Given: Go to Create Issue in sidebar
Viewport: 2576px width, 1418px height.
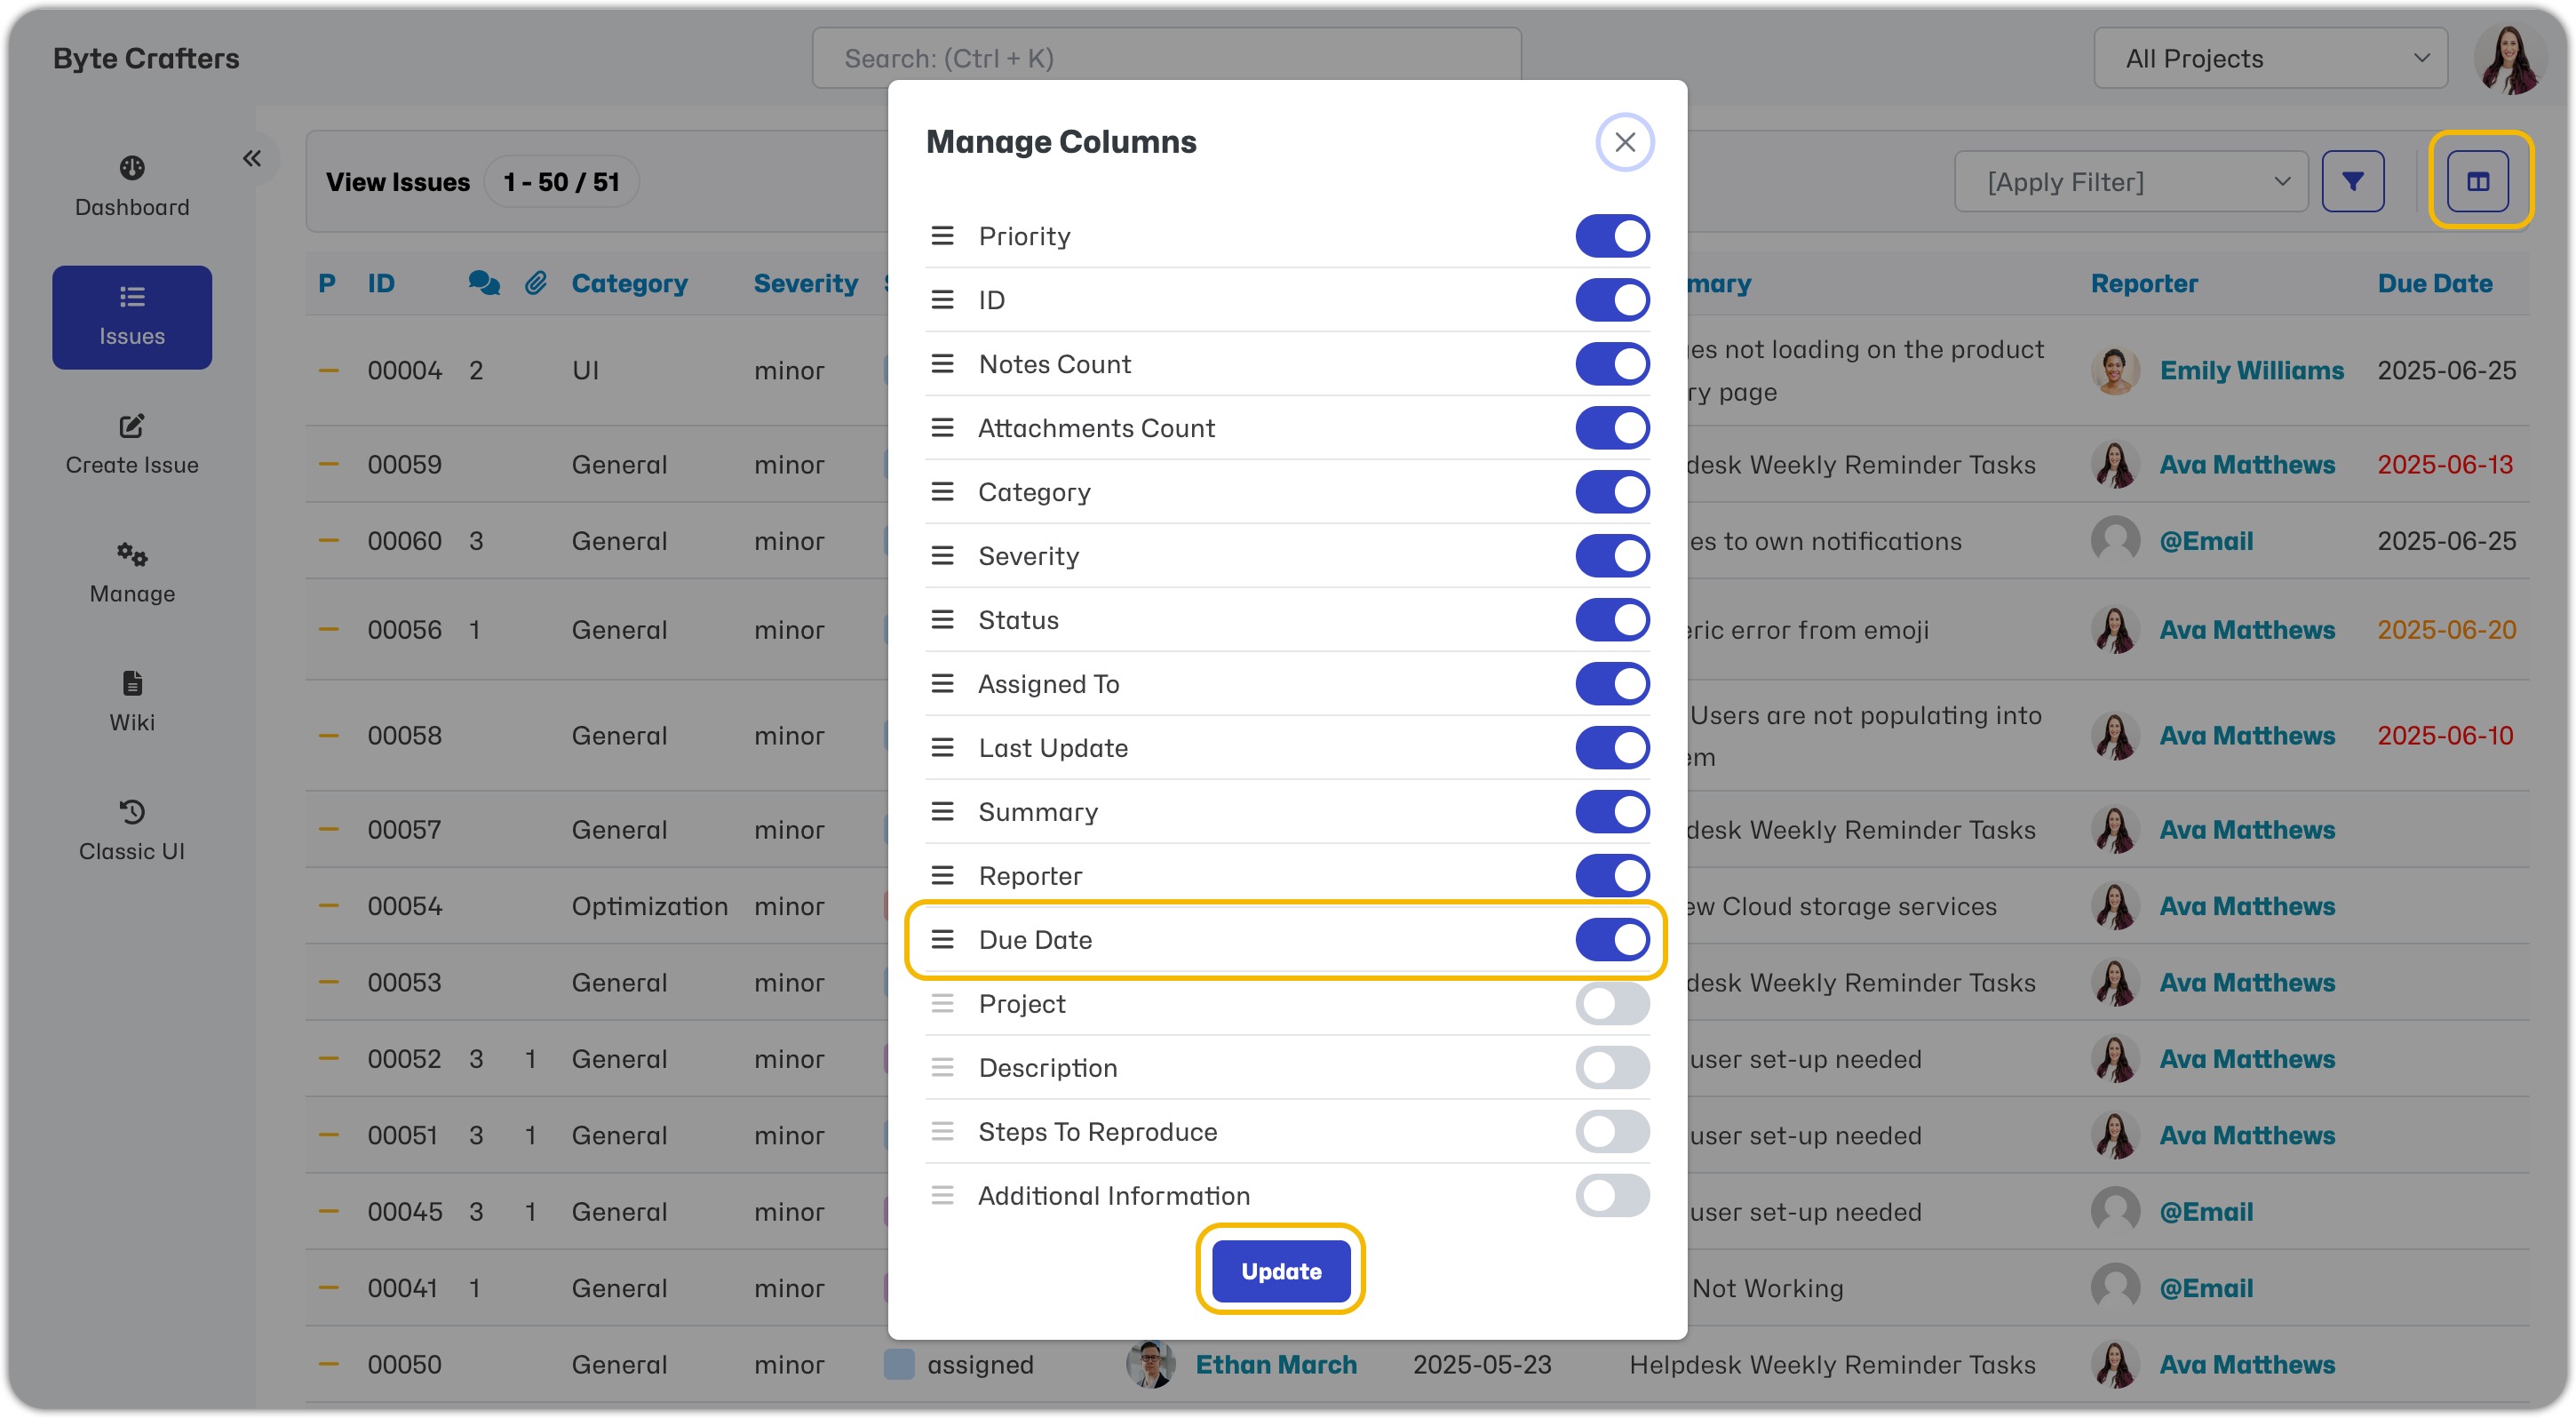Looking at the screenshot, I should point(132,445).
